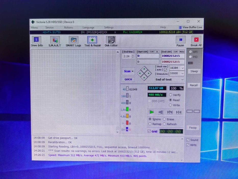Click the random scan ?-arrows button
This screenshot has height=179, width=238.
170,112
